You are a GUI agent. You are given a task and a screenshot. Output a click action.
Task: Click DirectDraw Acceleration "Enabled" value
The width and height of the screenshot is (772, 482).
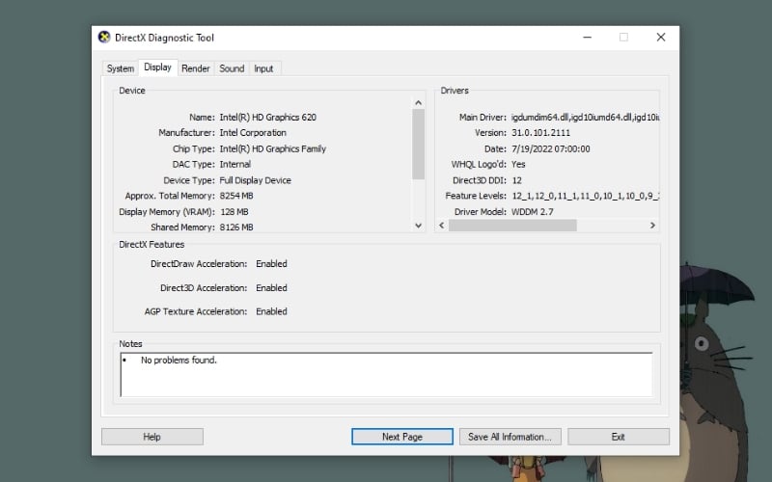point(271,263)
